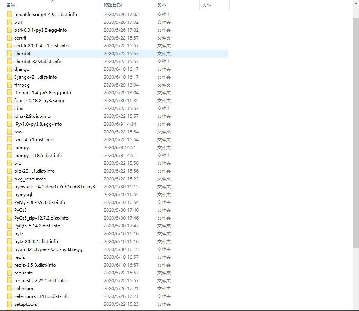Screen dimensions: 359x311
Task: Select the pytz folder name
Action: [19, 234]
